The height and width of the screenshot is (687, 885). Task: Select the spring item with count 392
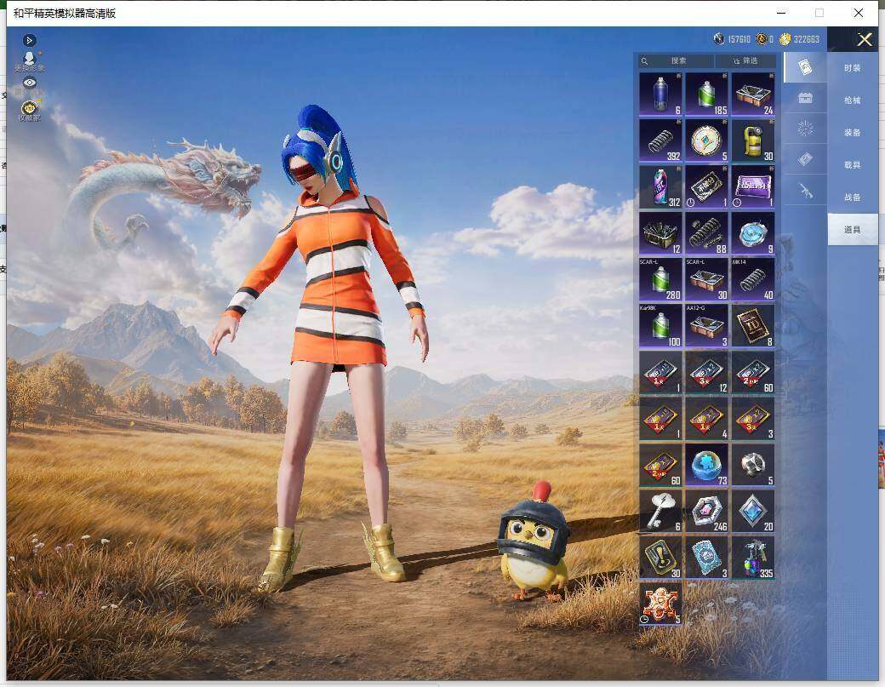(x=660, y=140)
